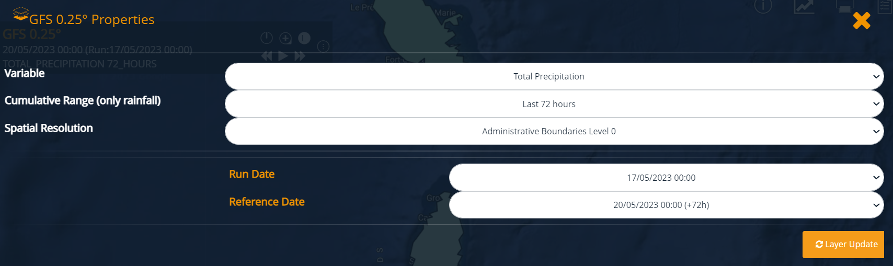The width and height of the screenshot is (893, 266).
Task: Click the orange Run Date label
Action: coord(251,174)
